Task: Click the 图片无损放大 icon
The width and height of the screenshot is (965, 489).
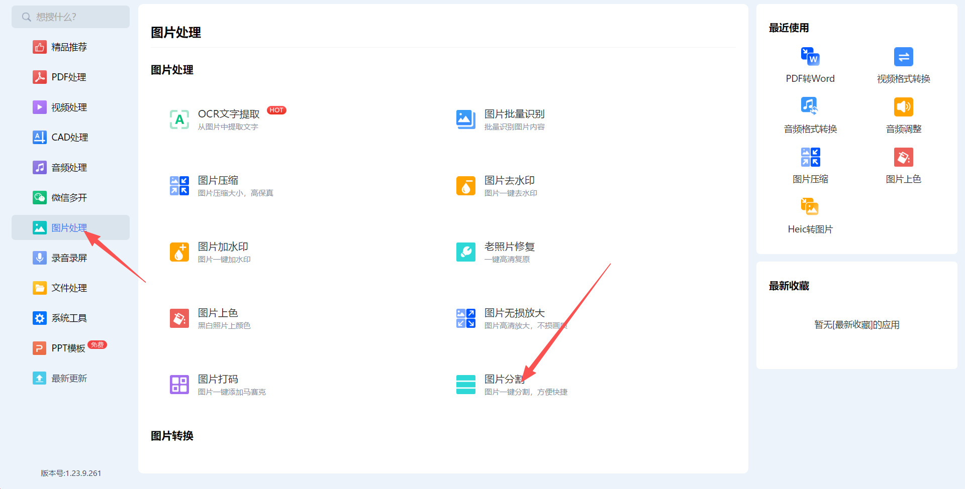Action: point(466,318)
